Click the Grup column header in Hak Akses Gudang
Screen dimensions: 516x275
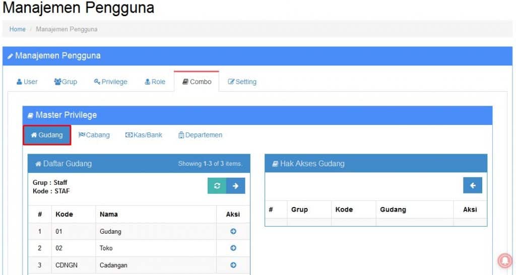click(x=299, y=210)
